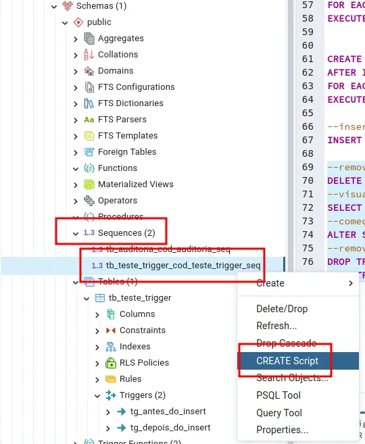Expand the Materialized Views node
This screenshot has height=444, width=365.
tap(76, 185)
